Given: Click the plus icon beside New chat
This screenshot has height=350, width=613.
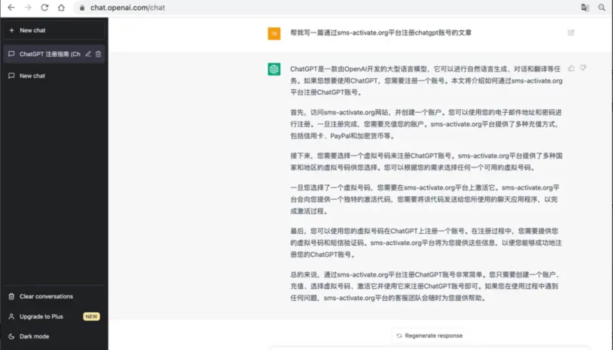Looking at the screenshot, I should click(11, 30).
